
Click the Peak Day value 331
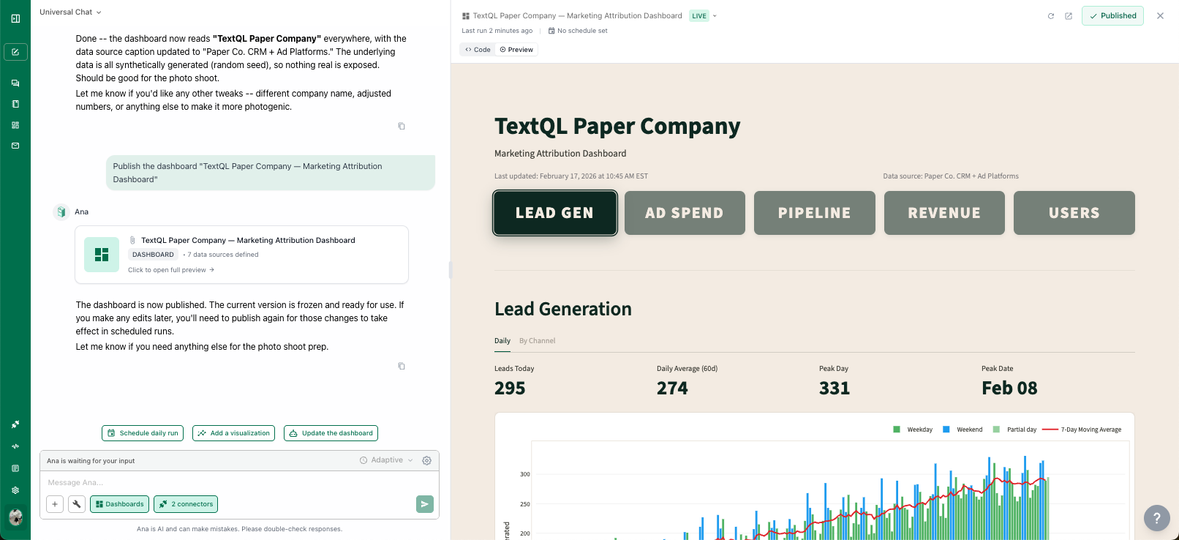coord(835,389)
